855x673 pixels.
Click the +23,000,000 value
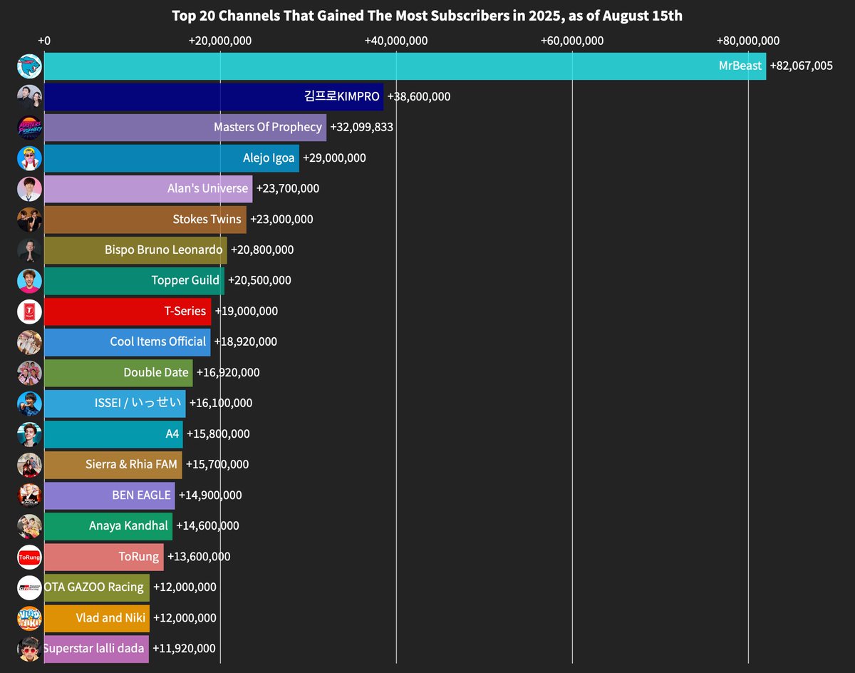tap(281, 220)
